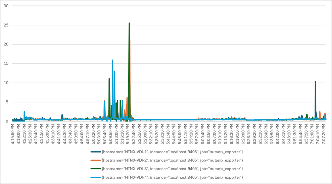Click the x-axis label 5:13:00 PM
The height and width of the screenshot is (184, 332).
tap(116, 134)
